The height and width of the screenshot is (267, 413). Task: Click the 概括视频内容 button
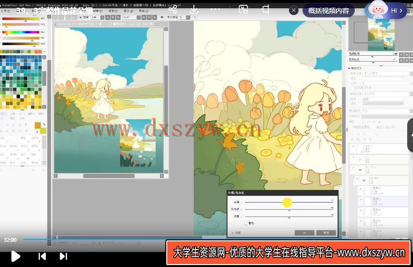329,11
